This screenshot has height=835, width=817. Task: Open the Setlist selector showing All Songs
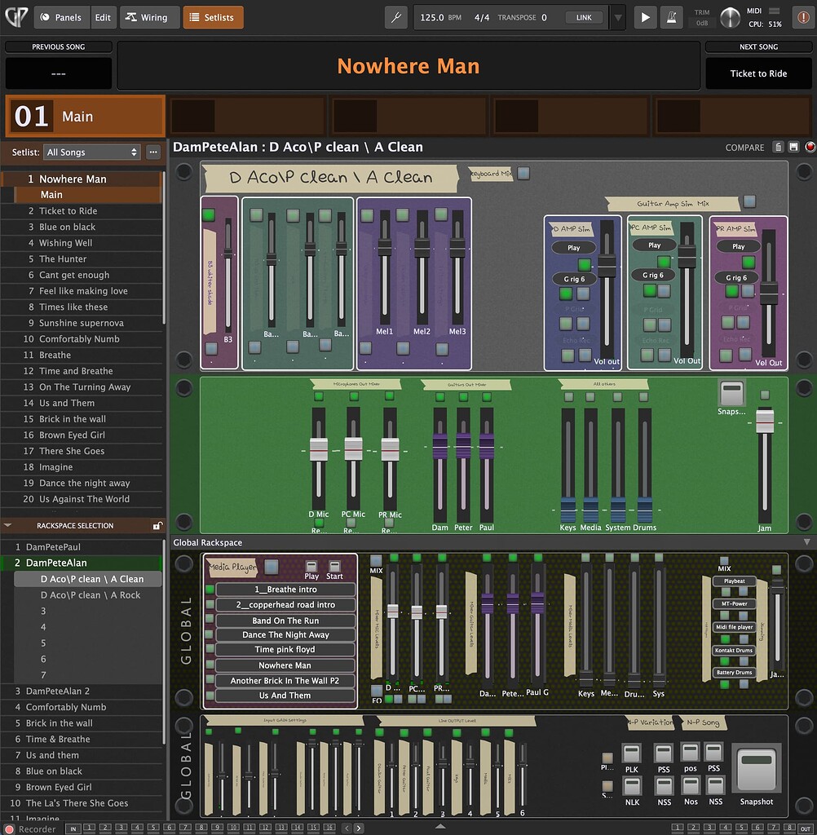point(91,152)
